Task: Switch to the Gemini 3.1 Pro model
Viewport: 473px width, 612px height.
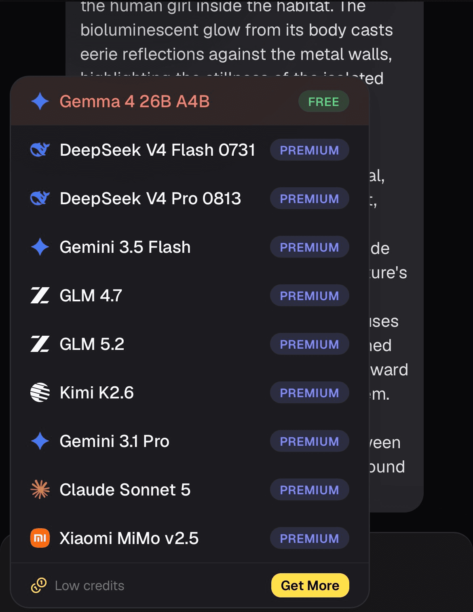Action: pyautogui.click(x=190, y=441)
